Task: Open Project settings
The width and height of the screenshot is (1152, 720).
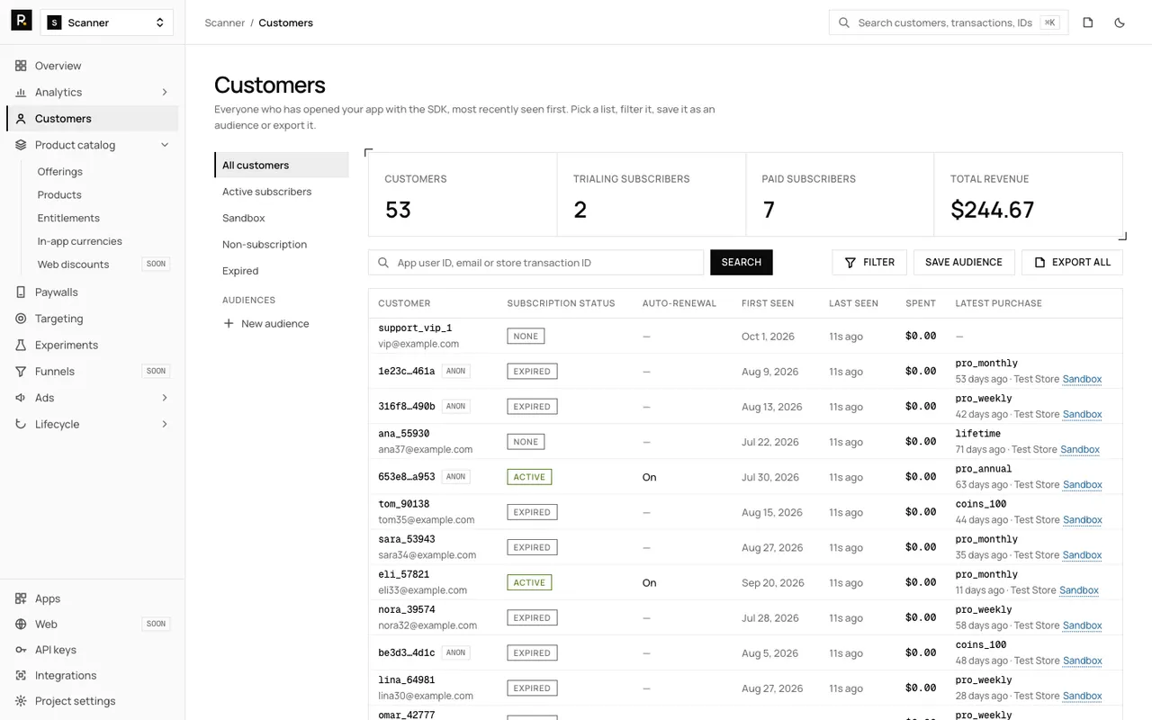Action: 92,701
